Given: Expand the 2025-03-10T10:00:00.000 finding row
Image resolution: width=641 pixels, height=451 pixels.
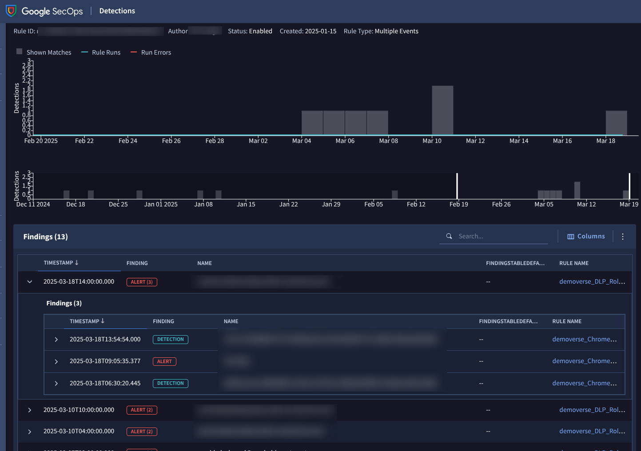Looking at the screenshot, I should click(x=30, y=410).
